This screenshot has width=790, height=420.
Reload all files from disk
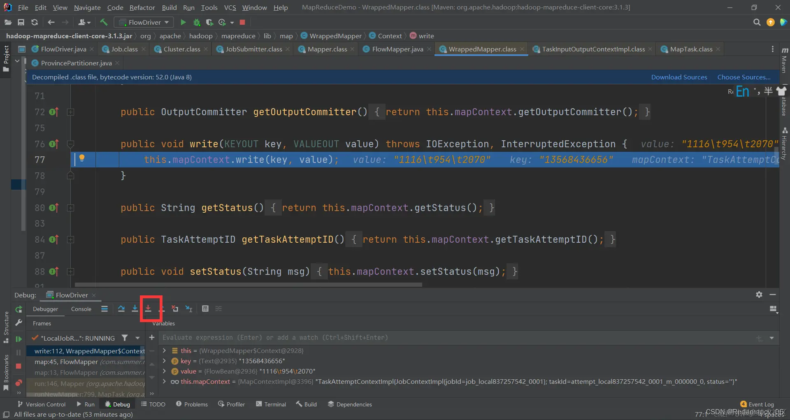click(35, 22)
